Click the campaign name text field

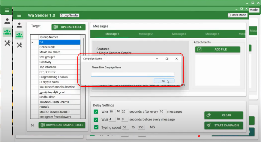point(133,74)
